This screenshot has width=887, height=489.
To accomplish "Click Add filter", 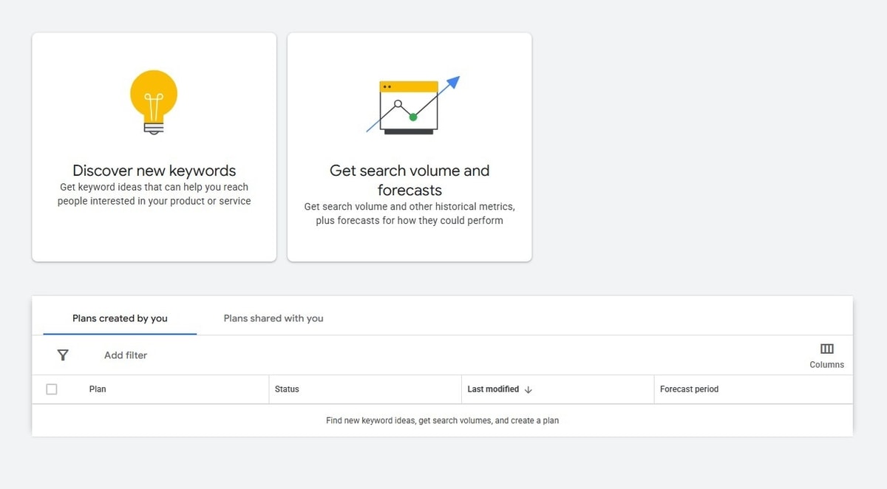I will [x=125, y=355].
